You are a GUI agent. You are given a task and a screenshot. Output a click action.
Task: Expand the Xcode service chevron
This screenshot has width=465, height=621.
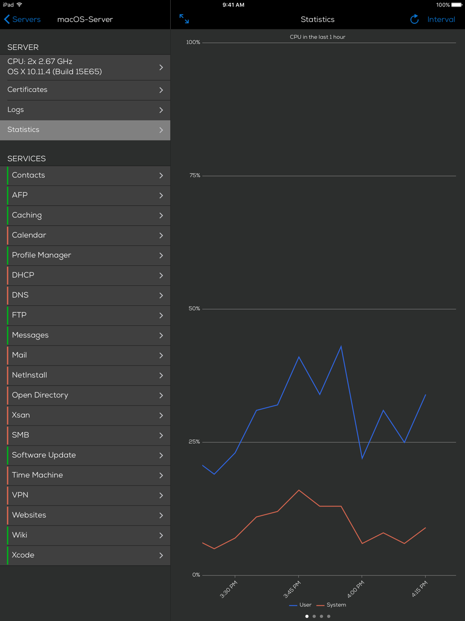coord(161,555)
